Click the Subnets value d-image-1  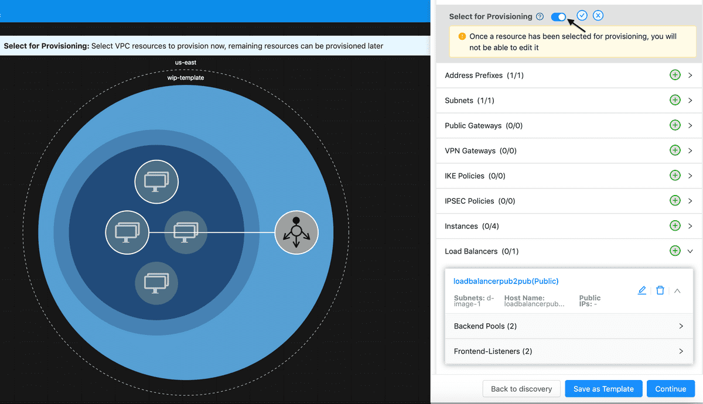click(474, 301)
